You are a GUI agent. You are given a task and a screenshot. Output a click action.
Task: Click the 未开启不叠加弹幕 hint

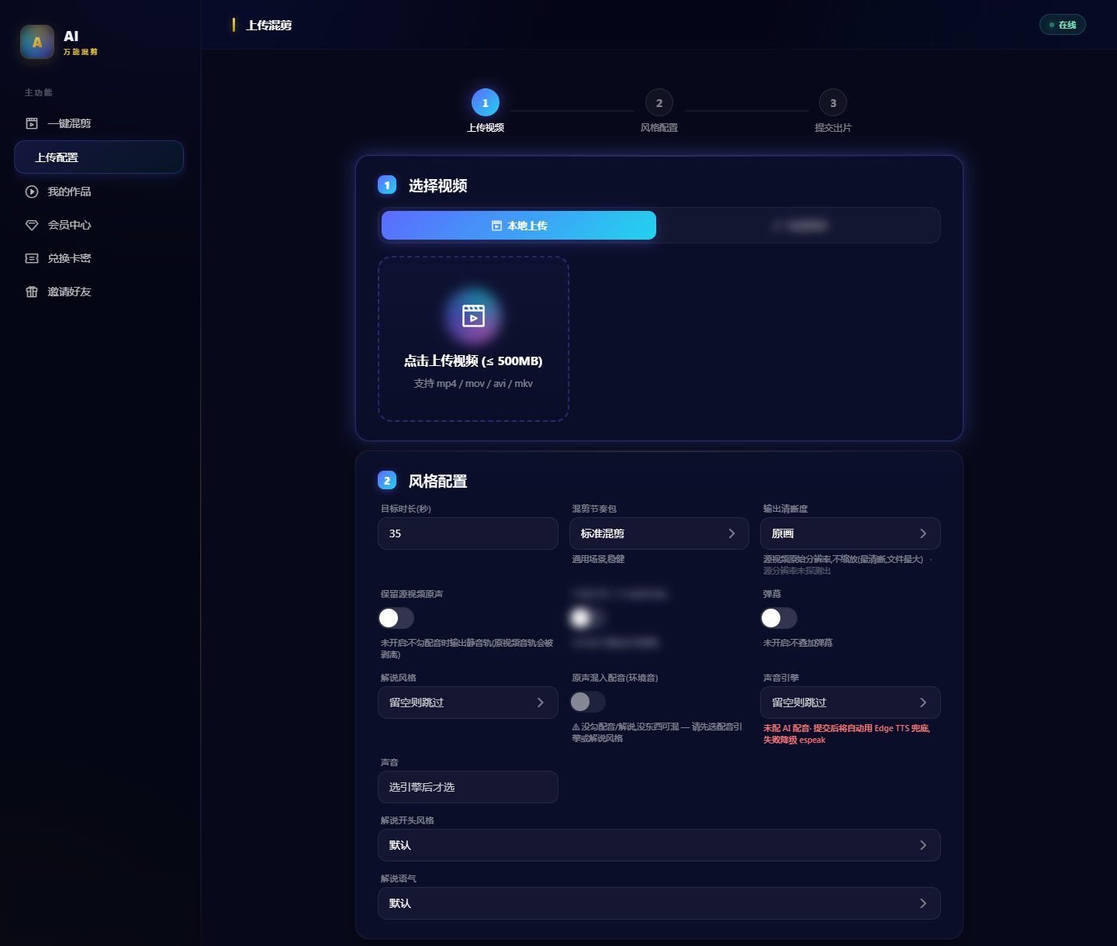798,643
